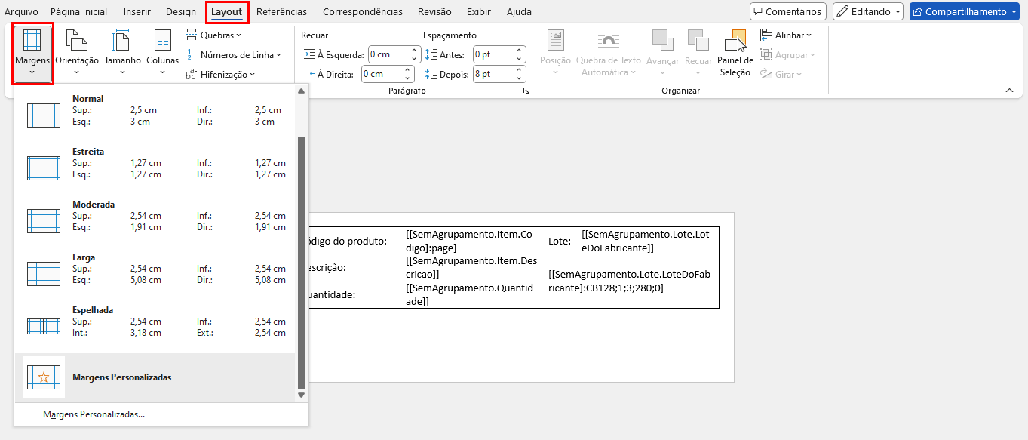This screenshot has width=1028, height=440.
Task: Open Painel de Seleção
Action: tap(735, 54)
